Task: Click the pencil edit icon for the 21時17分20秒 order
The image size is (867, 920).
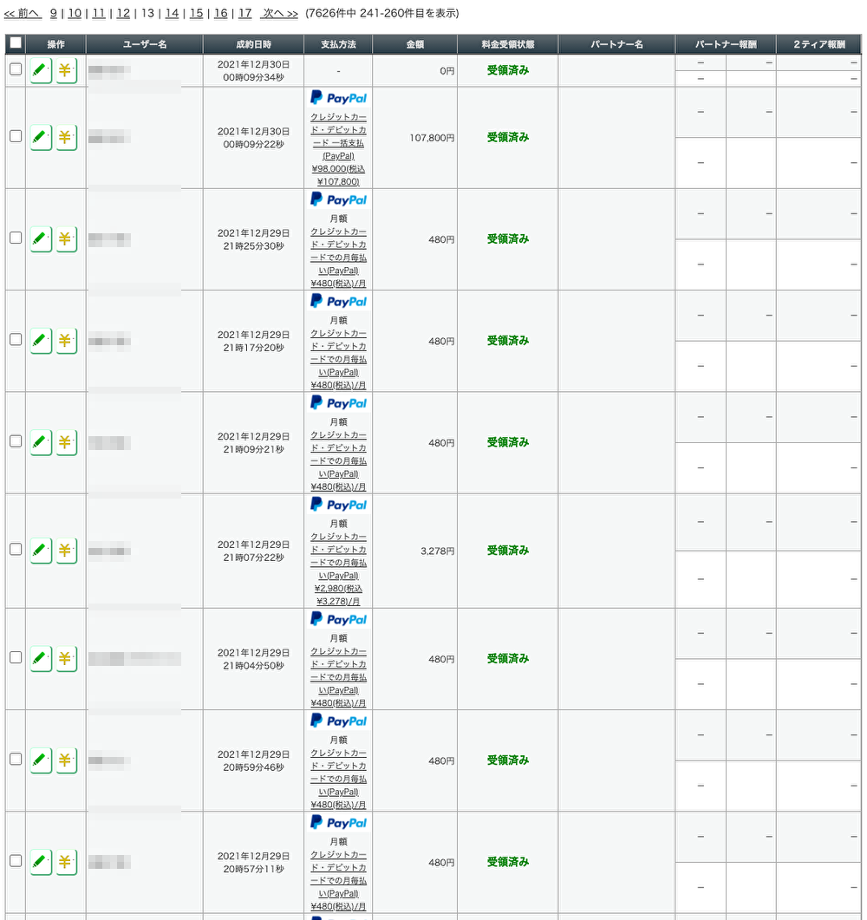Action: (x=41, y=341)
